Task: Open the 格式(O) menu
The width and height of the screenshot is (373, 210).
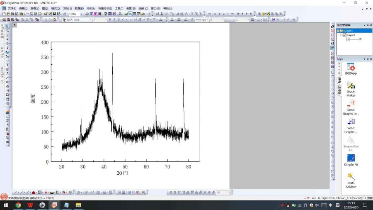Action: pyautogui.click(x=56, y=8)
